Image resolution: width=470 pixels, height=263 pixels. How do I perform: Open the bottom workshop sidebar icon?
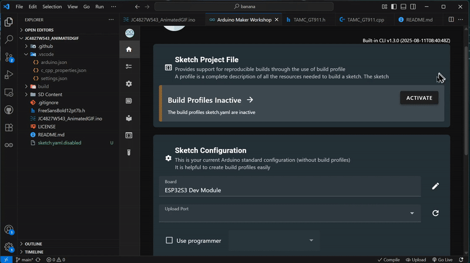tap(129, 153)
